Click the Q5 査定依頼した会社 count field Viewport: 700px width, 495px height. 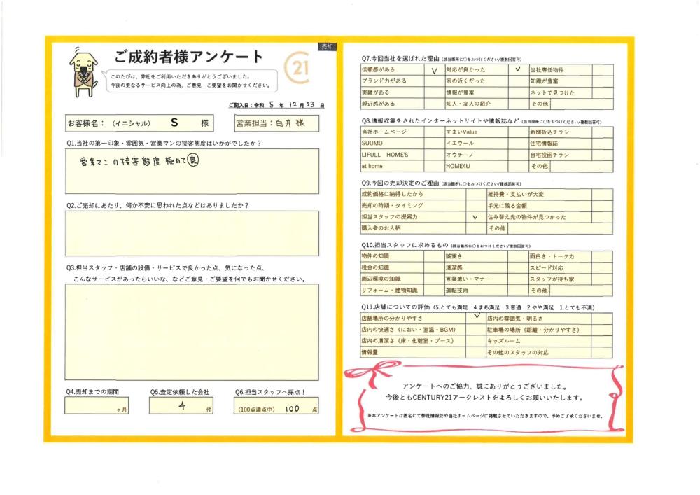pos(179,406)
